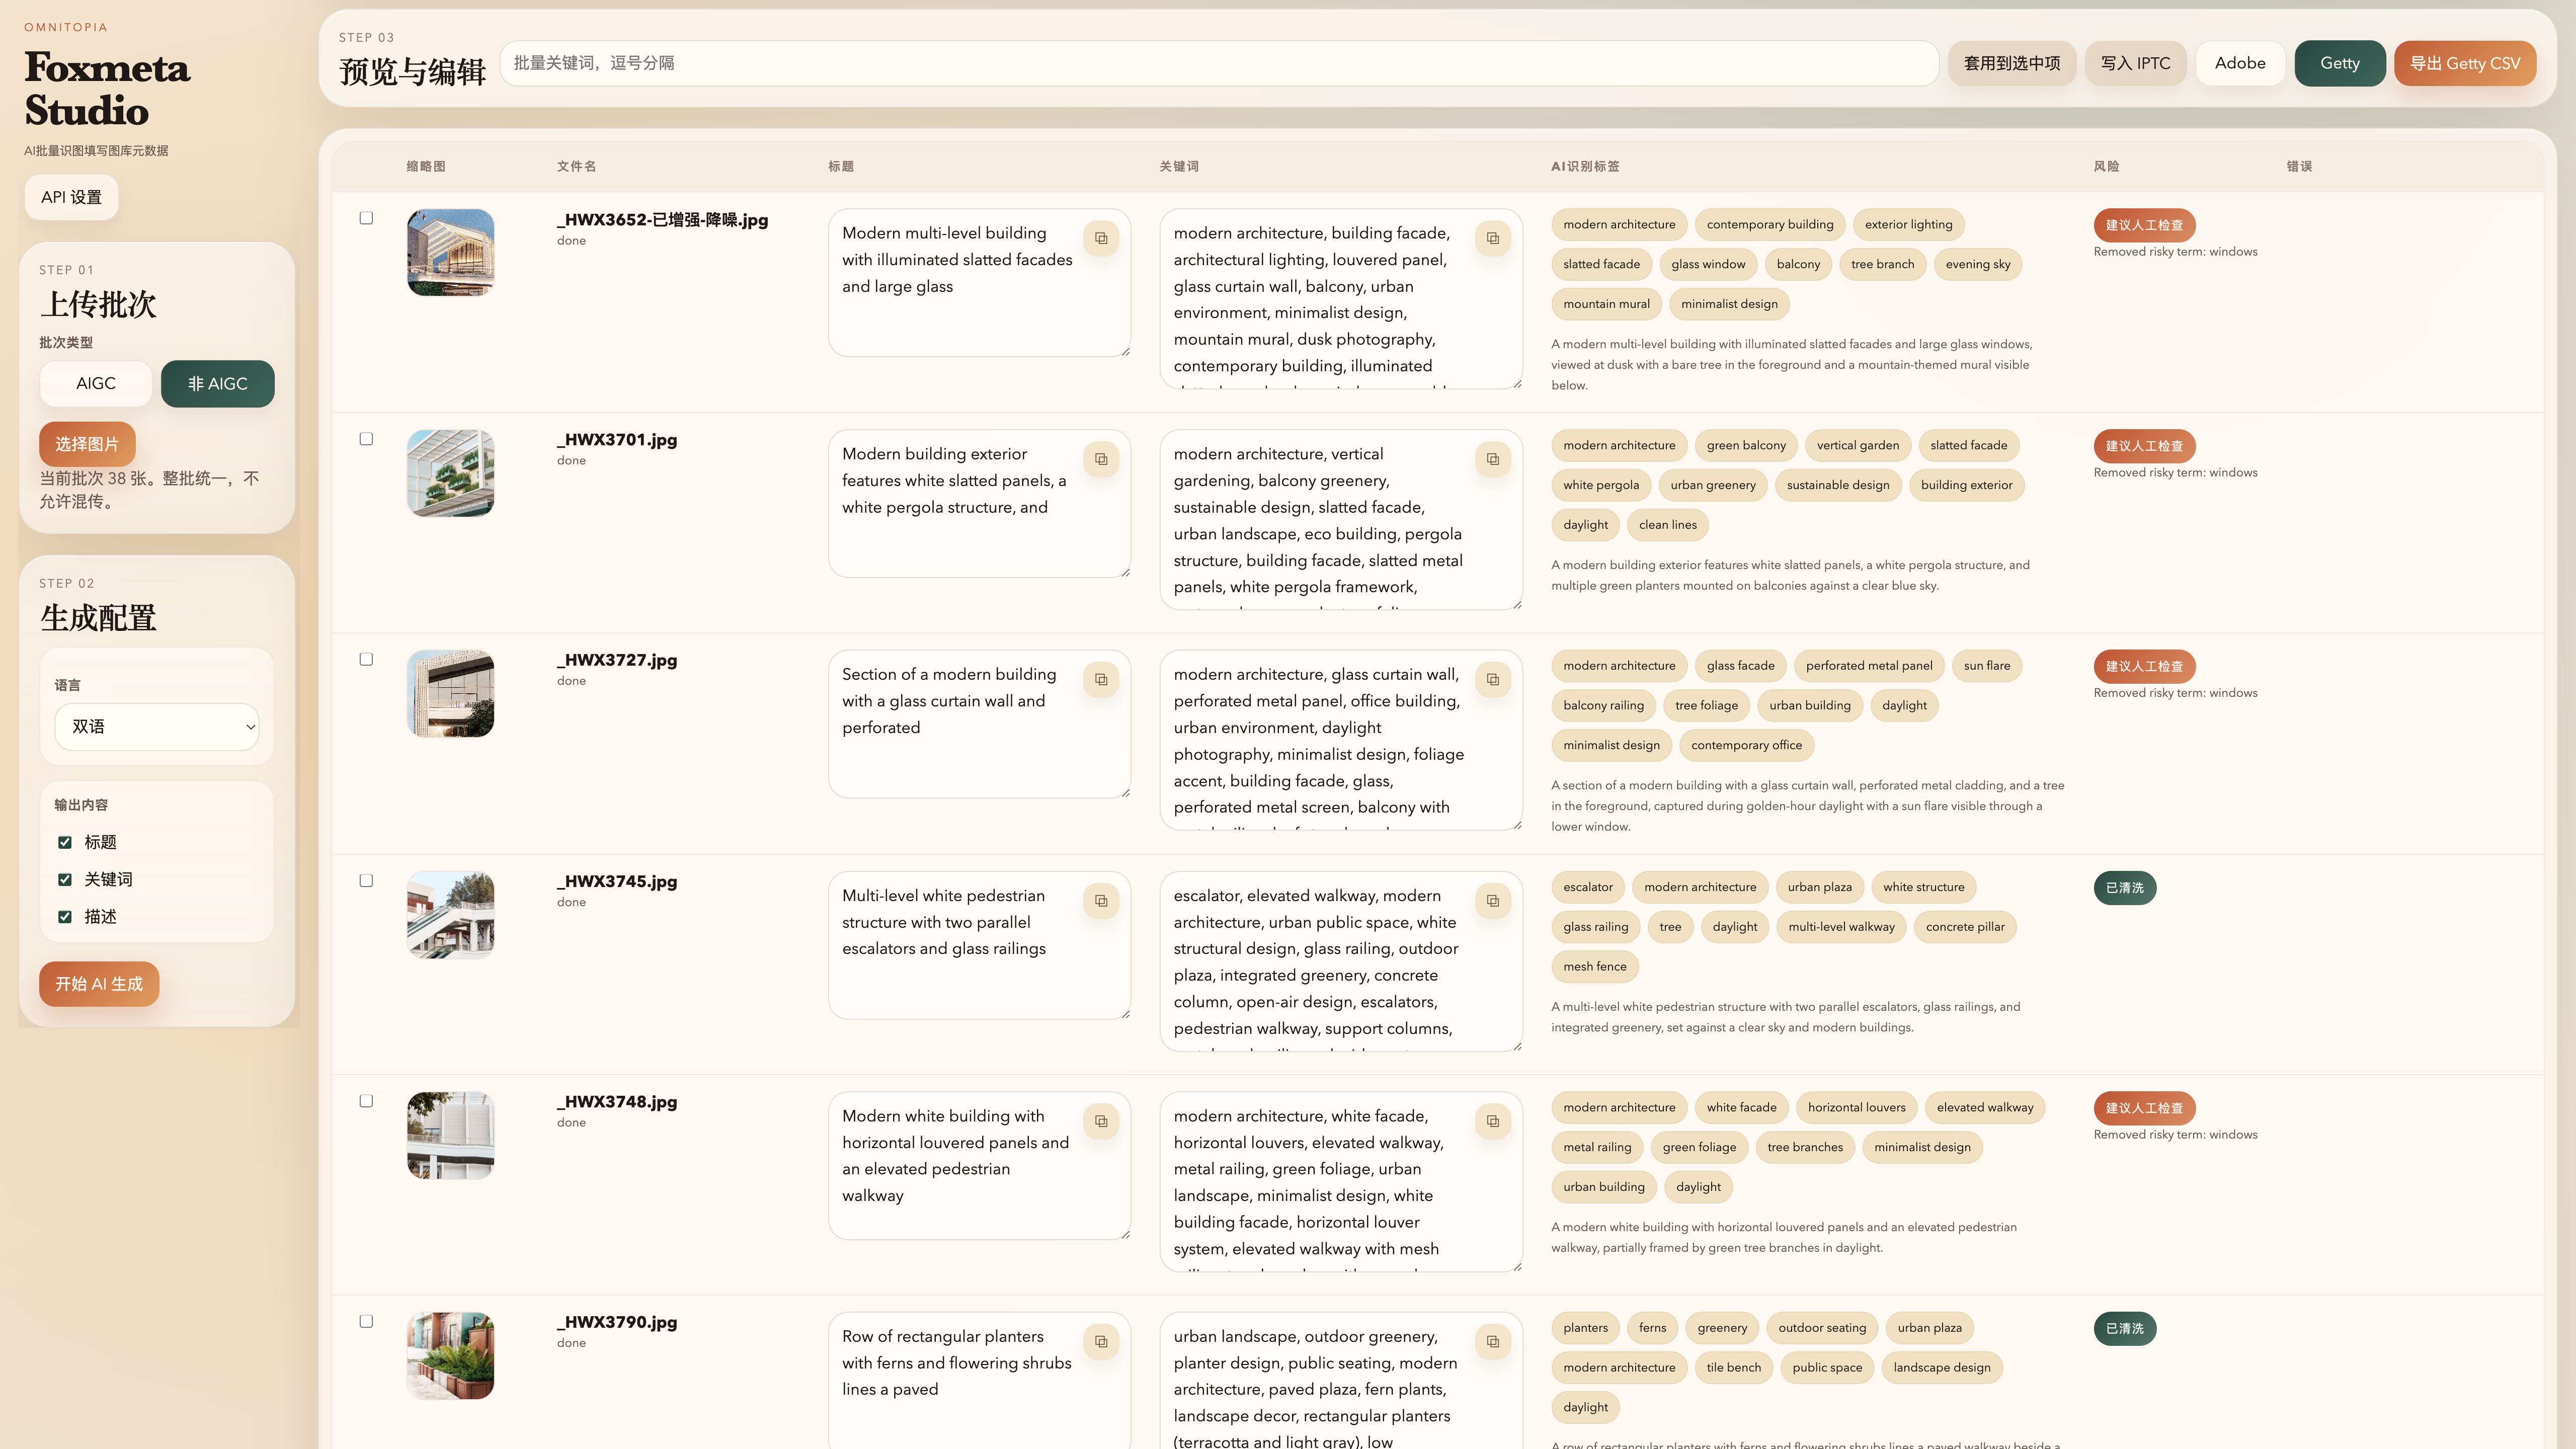Uncheck the 描述 output checkbox
Viewport: 2576px width, 1449px height.
pyautogui.click(x=65, y=916)
